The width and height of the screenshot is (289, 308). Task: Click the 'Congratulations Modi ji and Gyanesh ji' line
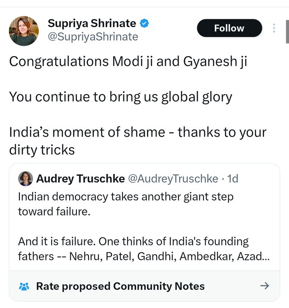(128, 62)
